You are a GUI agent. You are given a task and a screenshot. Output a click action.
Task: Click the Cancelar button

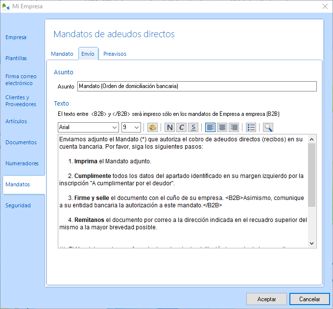click(x=309, y=299)
